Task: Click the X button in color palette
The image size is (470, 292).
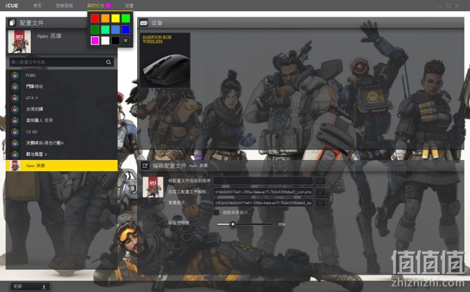Action: coord(126,41)
